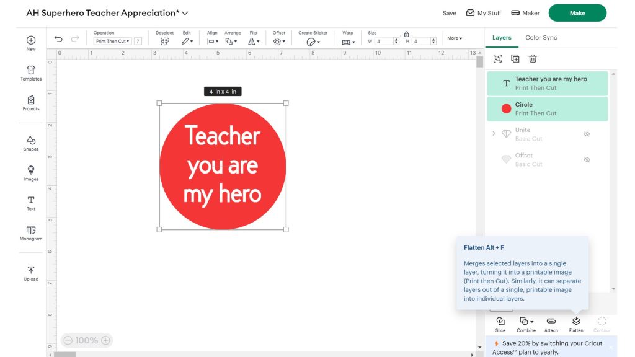Click the Height stepper arrows
The image size is (635, 357).
click(x=433, y=41)
